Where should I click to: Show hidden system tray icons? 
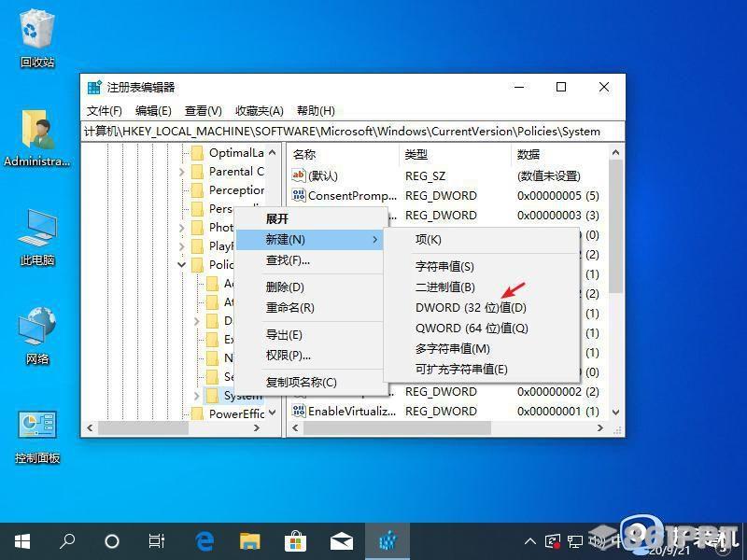(529, 541)
